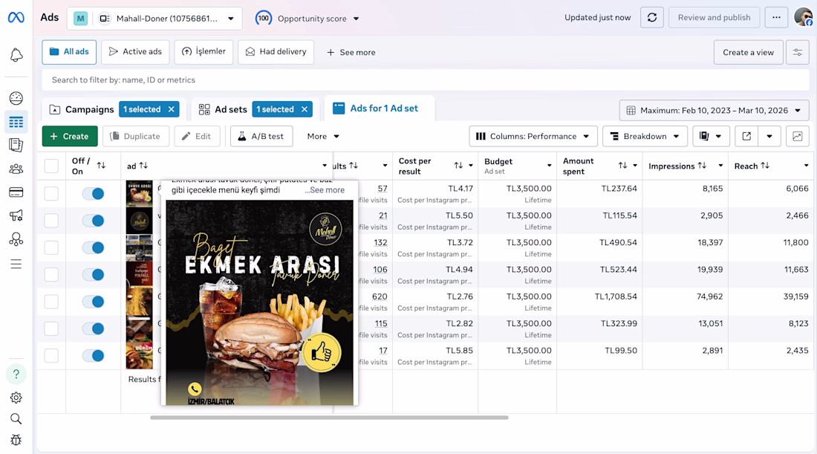Open Search magnifier in sidebar

click(16, 419)
